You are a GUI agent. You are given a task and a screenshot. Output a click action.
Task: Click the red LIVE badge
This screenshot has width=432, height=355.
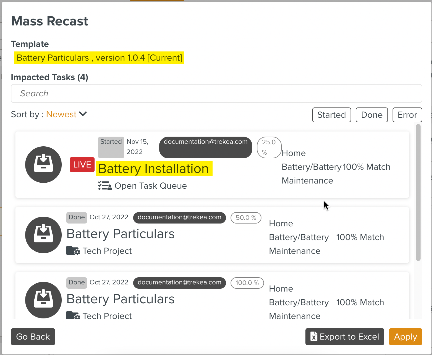coord(82,165)
